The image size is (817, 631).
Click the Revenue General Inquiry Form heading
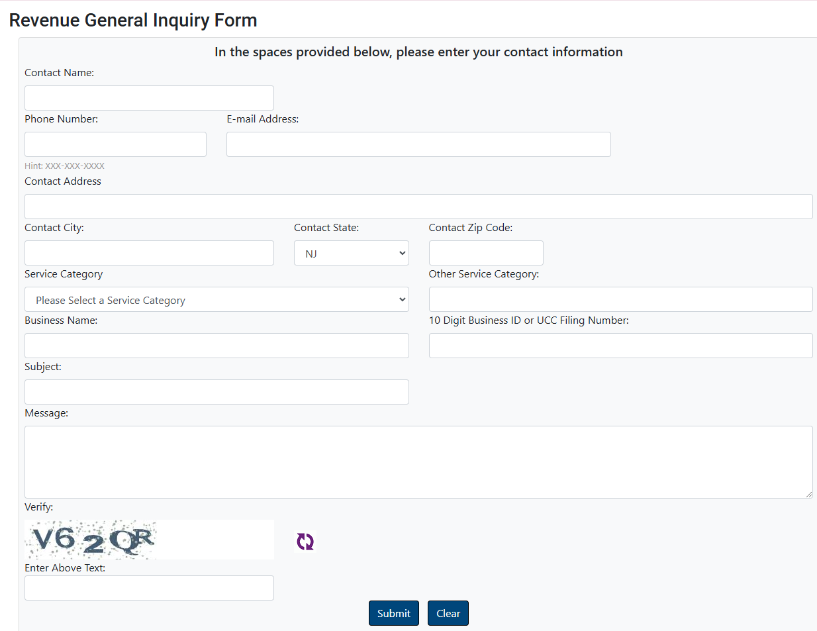pos(133,21)
